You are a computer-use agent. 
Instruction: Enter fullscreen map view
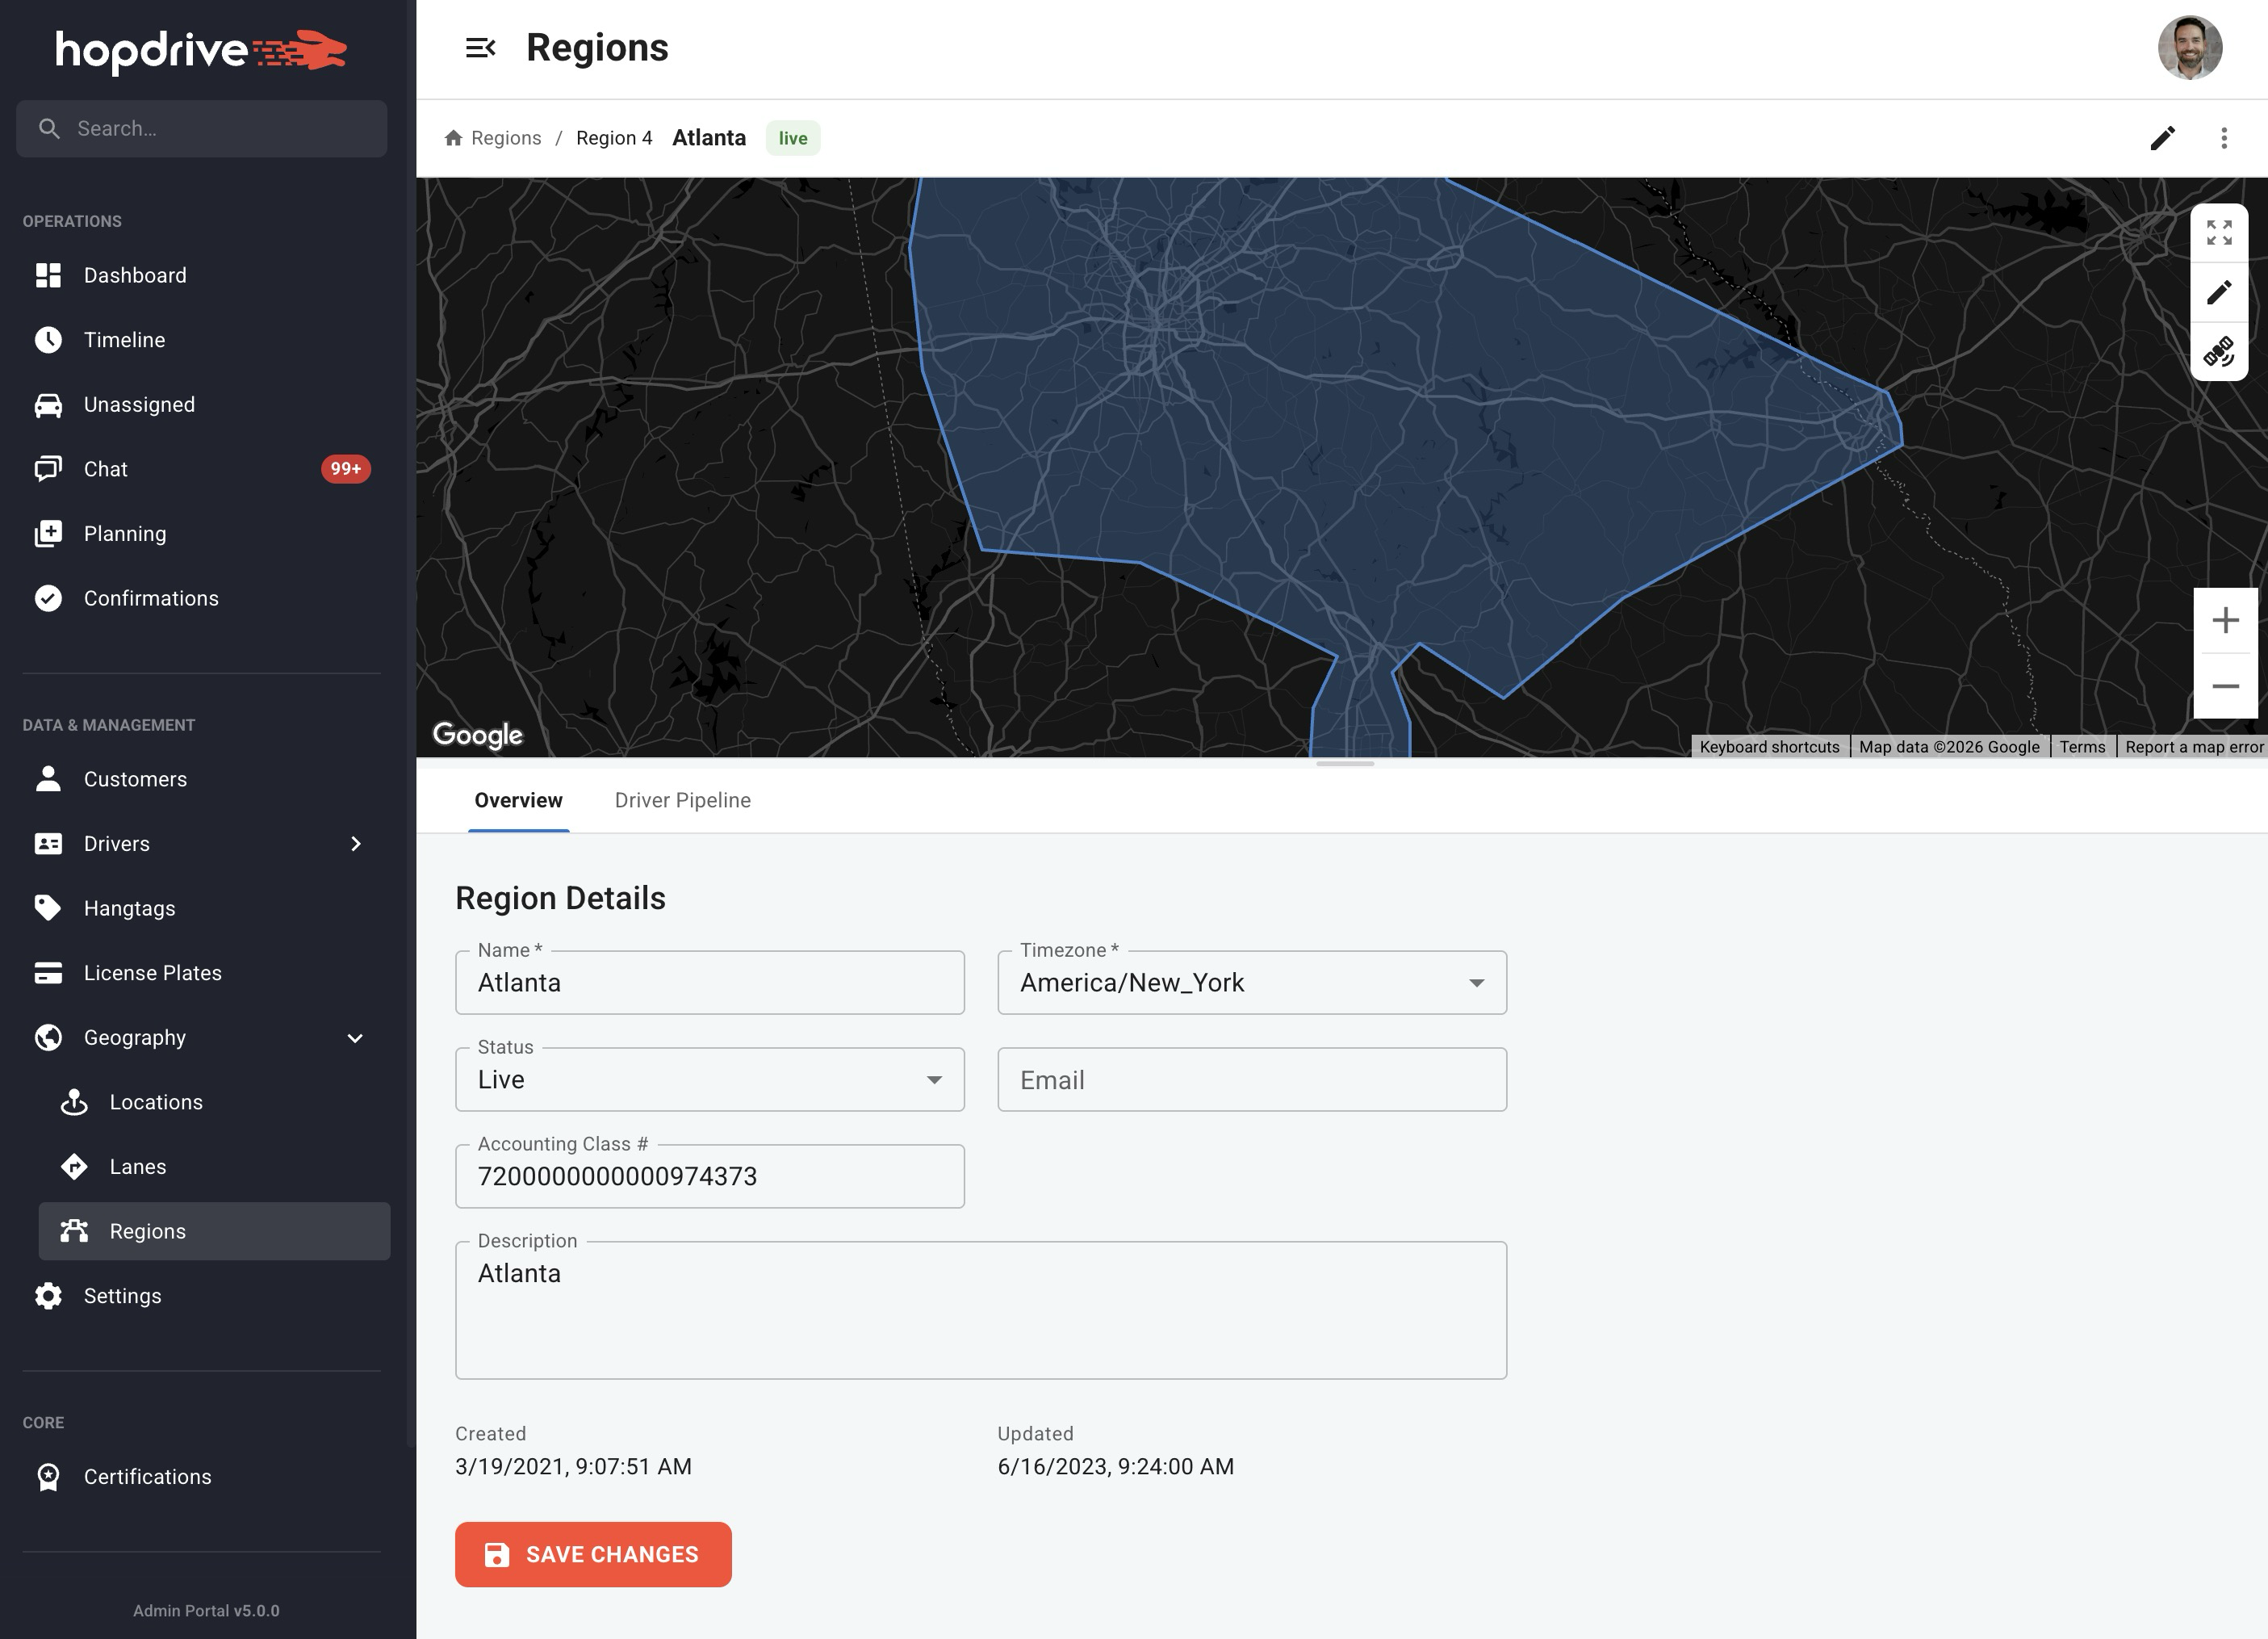tap(2219, 233)
